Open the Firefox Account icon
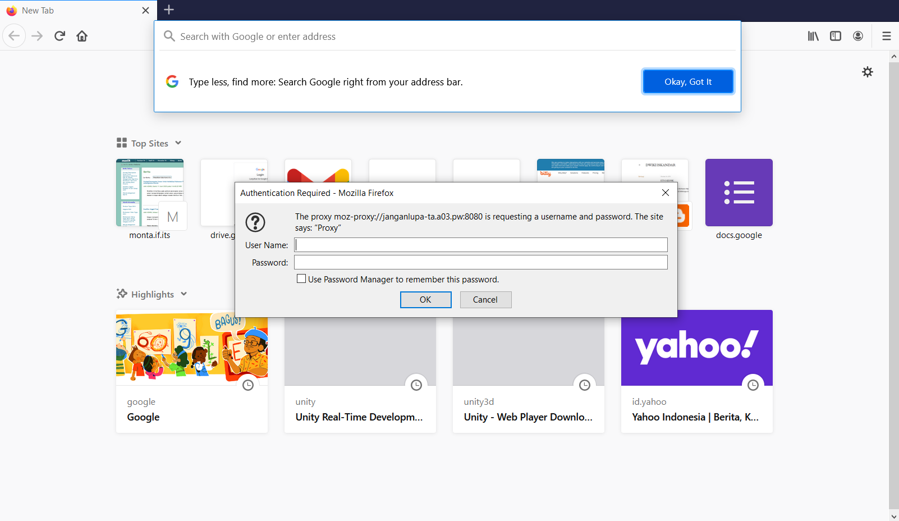899x521 pixels. coord(858,36)
